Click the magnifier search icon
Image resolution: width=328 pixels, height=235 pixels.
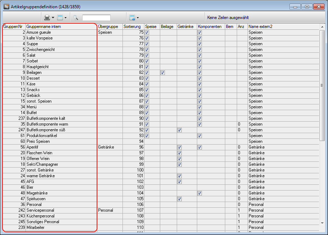(x=76, y=18)
